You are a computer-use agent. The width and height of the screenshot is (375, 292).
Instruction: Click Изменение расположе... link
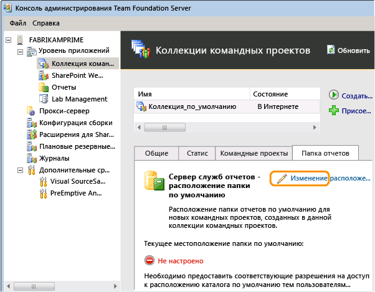click(x=330, y=178)
